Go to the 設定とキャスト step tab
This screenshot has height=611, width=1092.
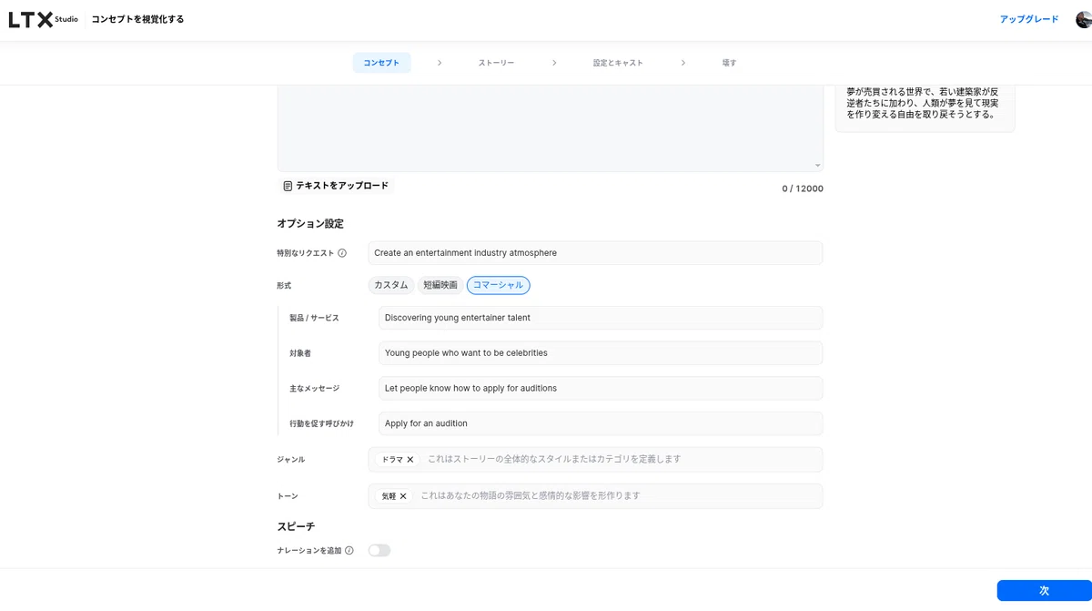pos(618,63)
